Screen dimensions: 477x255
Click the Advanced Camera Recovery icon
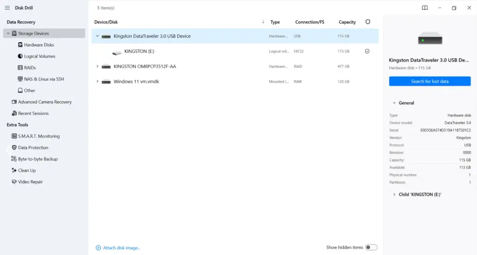(14, 102)
